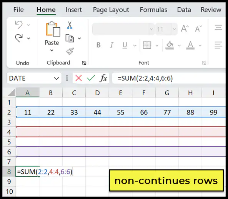This screenshot has width=228, height=199.
Task: Click the Insert Function fx icon
Action: pyautogui.click(x=103, y=78)
